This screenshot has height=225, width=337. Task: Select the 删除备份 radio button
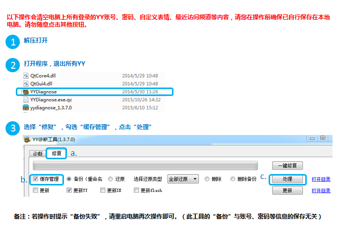tap(232, 179)
